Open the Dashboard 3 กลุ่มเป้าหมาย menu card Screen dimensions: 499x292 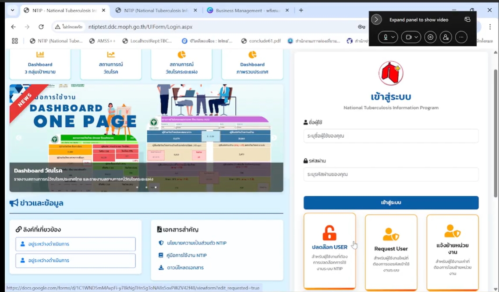pos(40,64)
